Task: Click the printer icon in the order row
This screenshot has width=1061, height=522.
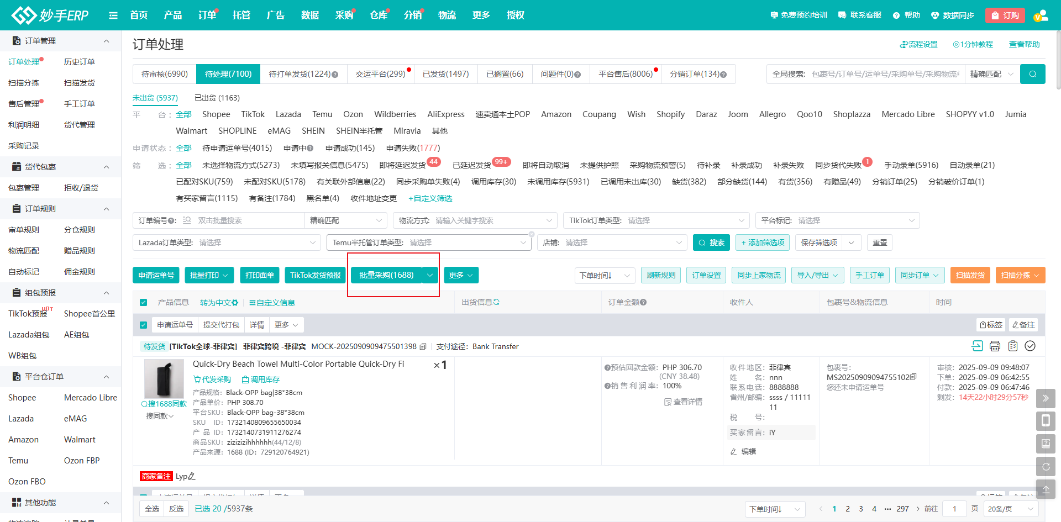Action: [995, 346]
